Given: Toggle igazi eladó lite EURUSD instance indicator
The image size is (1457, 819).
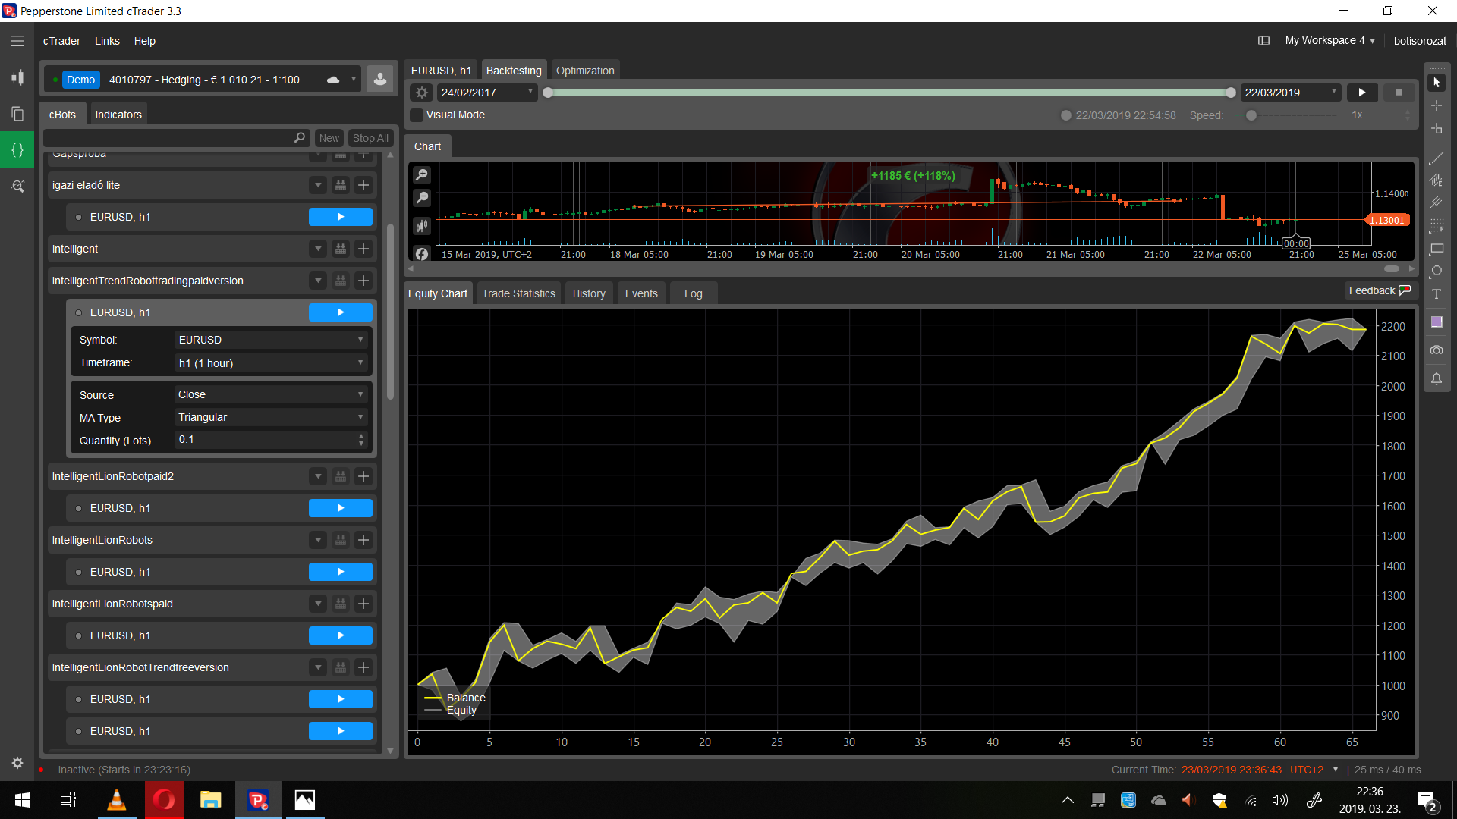Looking at the screenshot, I should [78, 218].
